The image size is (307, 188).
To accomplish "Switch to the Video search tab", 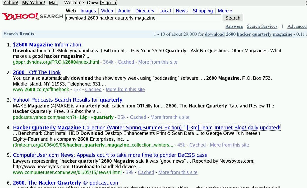I will coord(107,11).
